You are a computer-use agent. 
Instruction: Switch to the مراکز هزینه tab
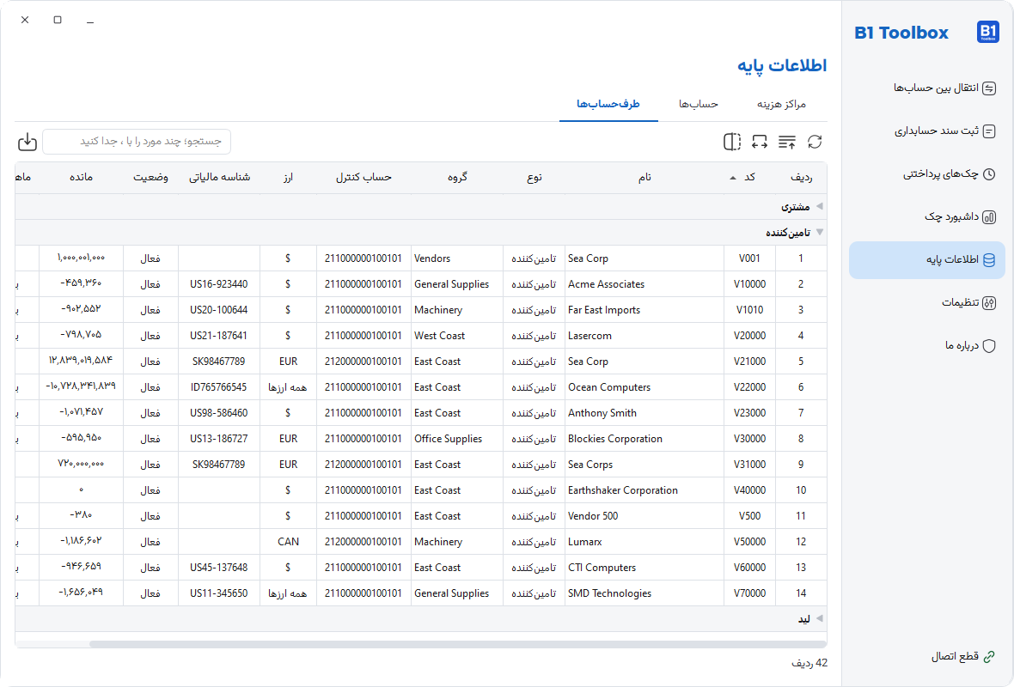[781, 104]
